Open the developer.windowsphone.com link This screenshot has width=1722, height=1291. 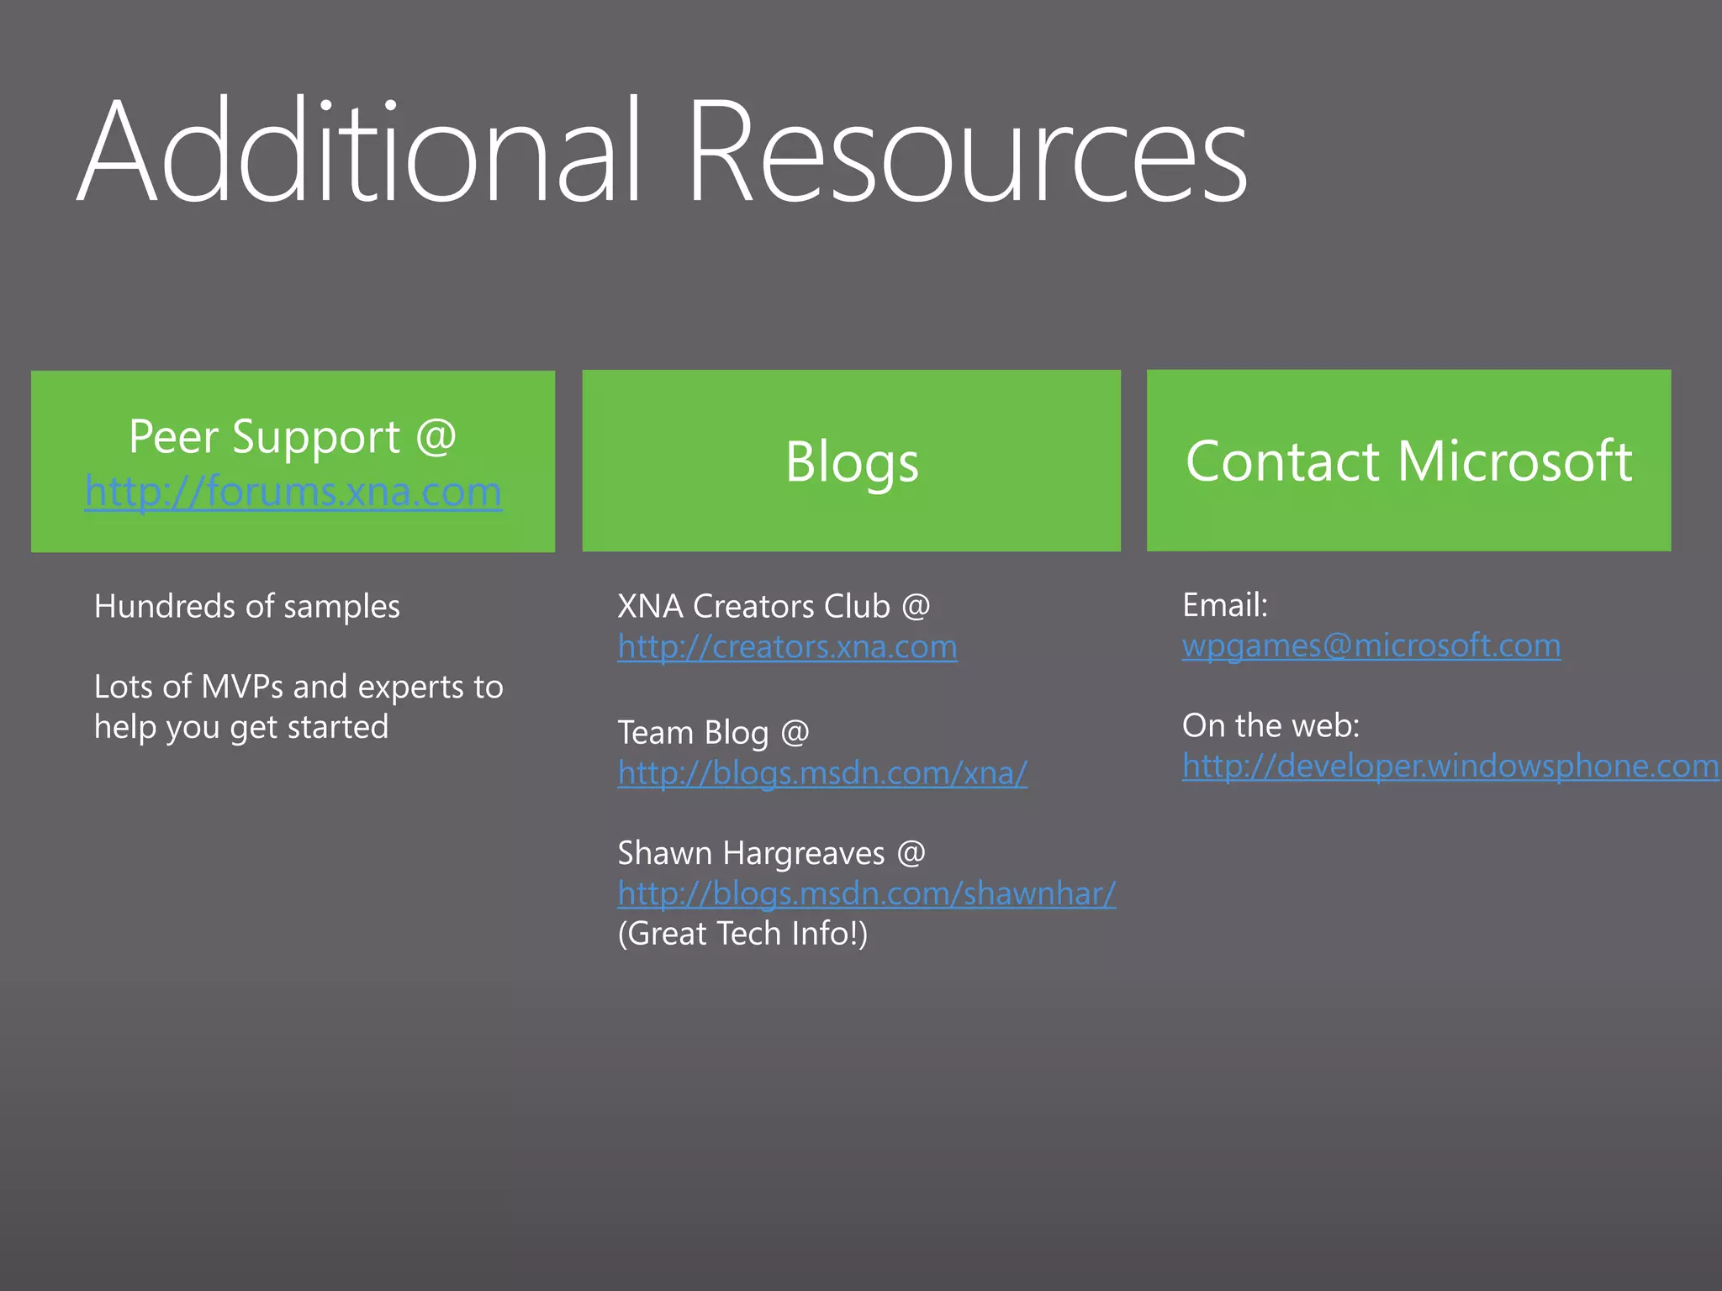tap(1450, 766)
